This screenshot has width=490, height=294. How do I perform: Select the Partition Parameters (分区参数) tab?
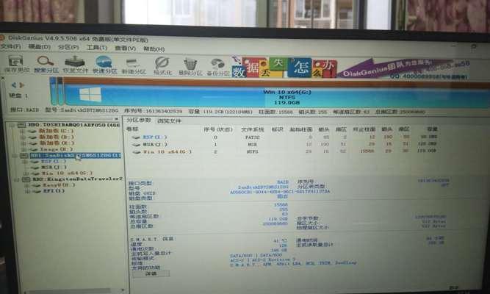click(x=138, y=120)
